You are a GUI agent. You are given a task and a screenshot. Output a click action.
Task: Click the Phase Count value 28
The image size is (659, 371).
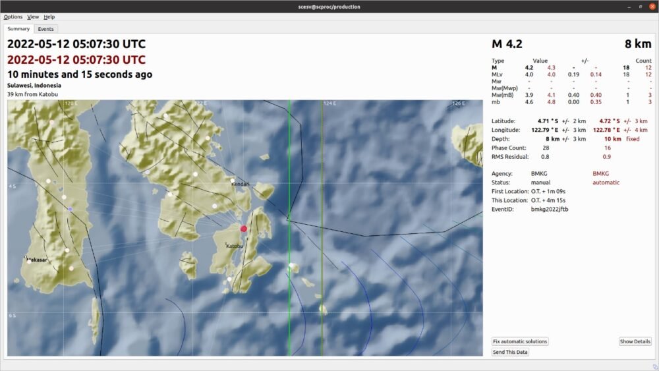tap(546, 148)
